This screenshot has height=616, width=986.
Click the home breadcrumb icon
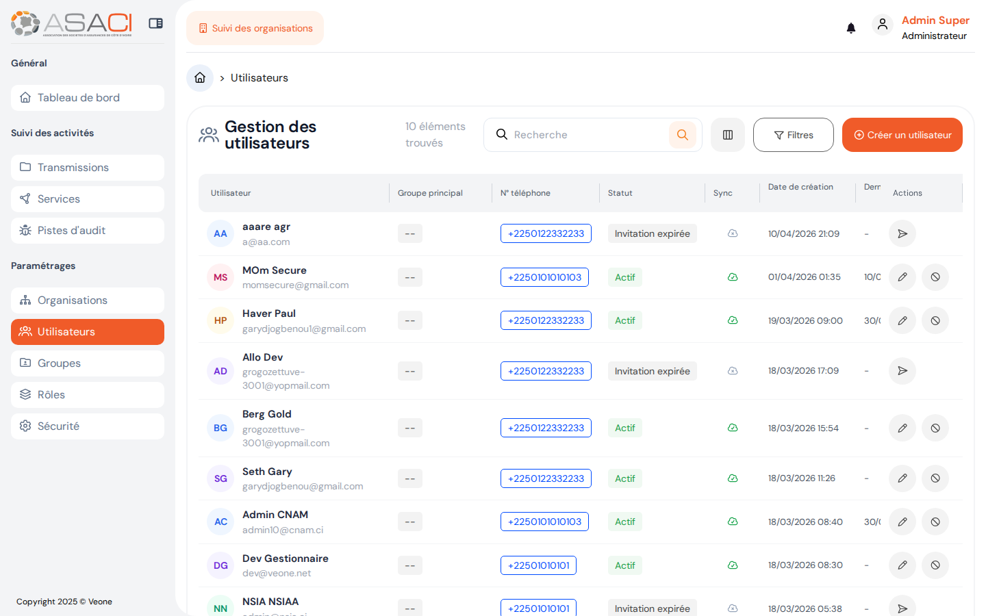tap(199, 77)
